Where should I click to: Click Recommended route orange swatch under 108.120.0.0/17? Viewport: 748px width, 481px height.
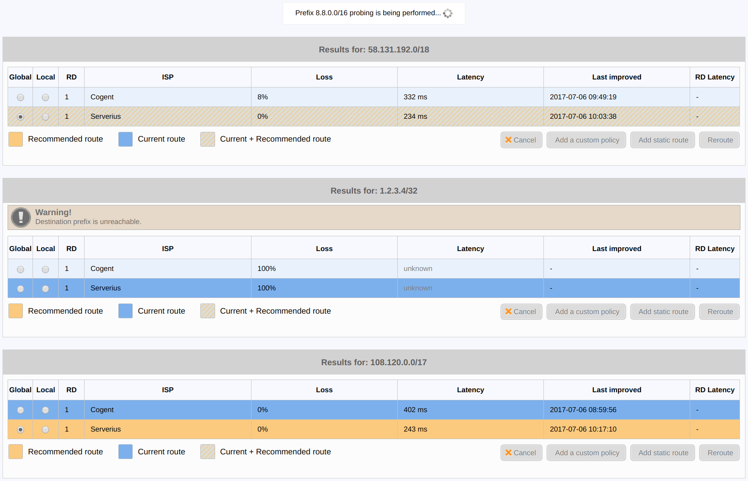point(16,452)
